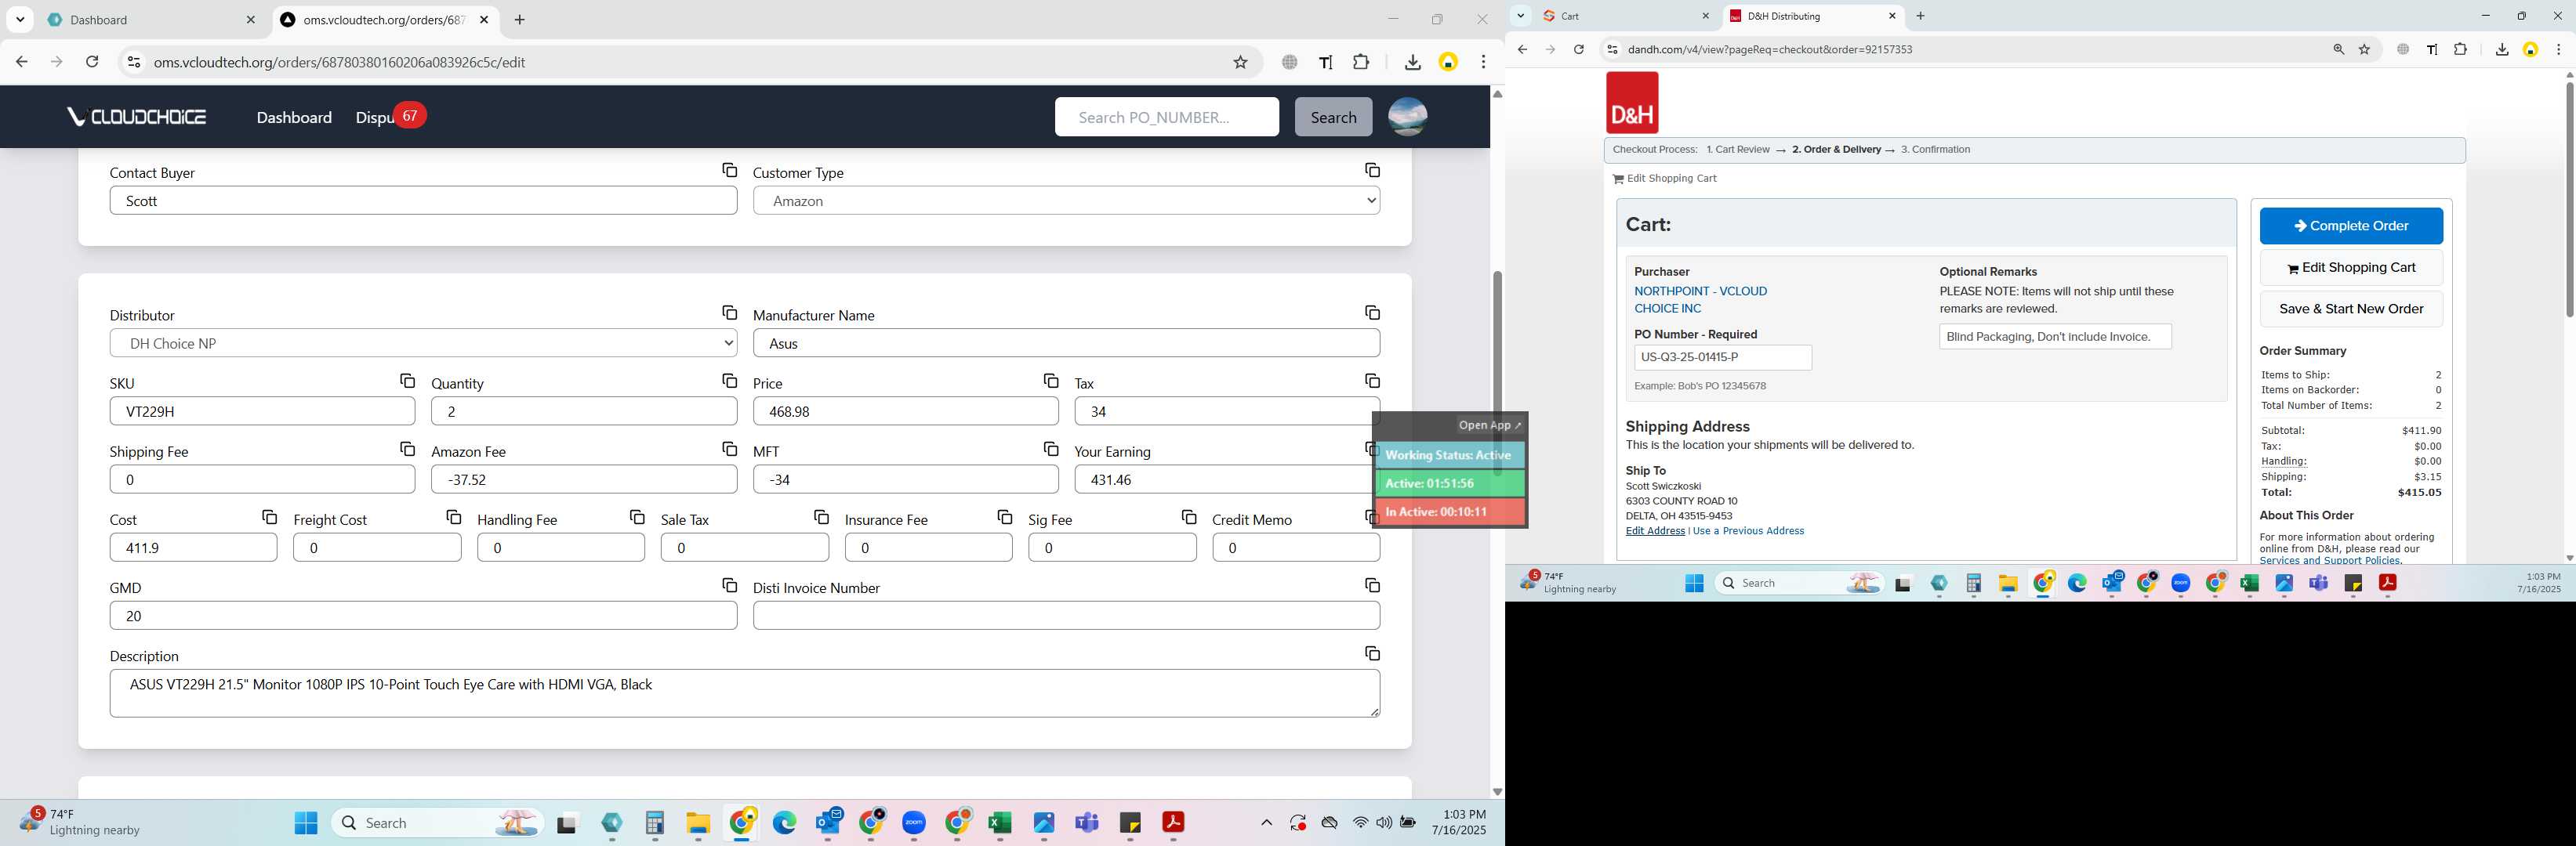Copy the Disti Invoice Number field value
Screen dimensions: 2576x846
click(1372, 585)
